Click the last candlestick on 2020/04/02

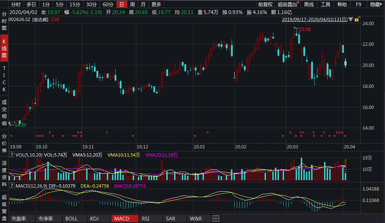(x=345, y=63)
